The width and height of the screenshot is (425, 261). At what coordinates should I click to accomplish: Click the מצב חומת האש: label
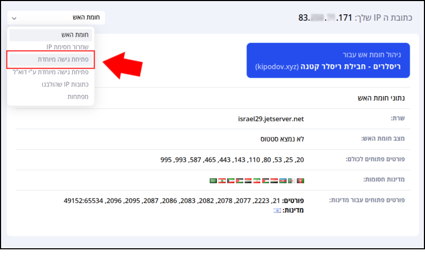click(x=382, y=138)
